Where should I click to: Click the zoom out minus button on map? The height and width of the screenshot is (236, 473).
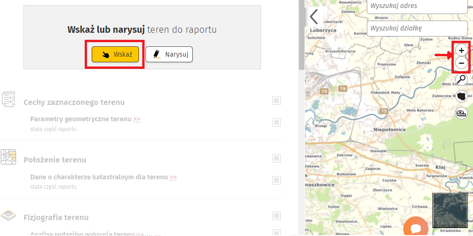461,63
